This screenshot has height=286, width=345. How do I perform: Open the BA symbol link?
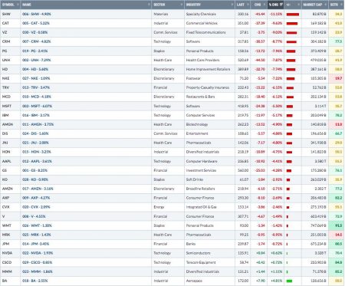[x=5, y=281]
